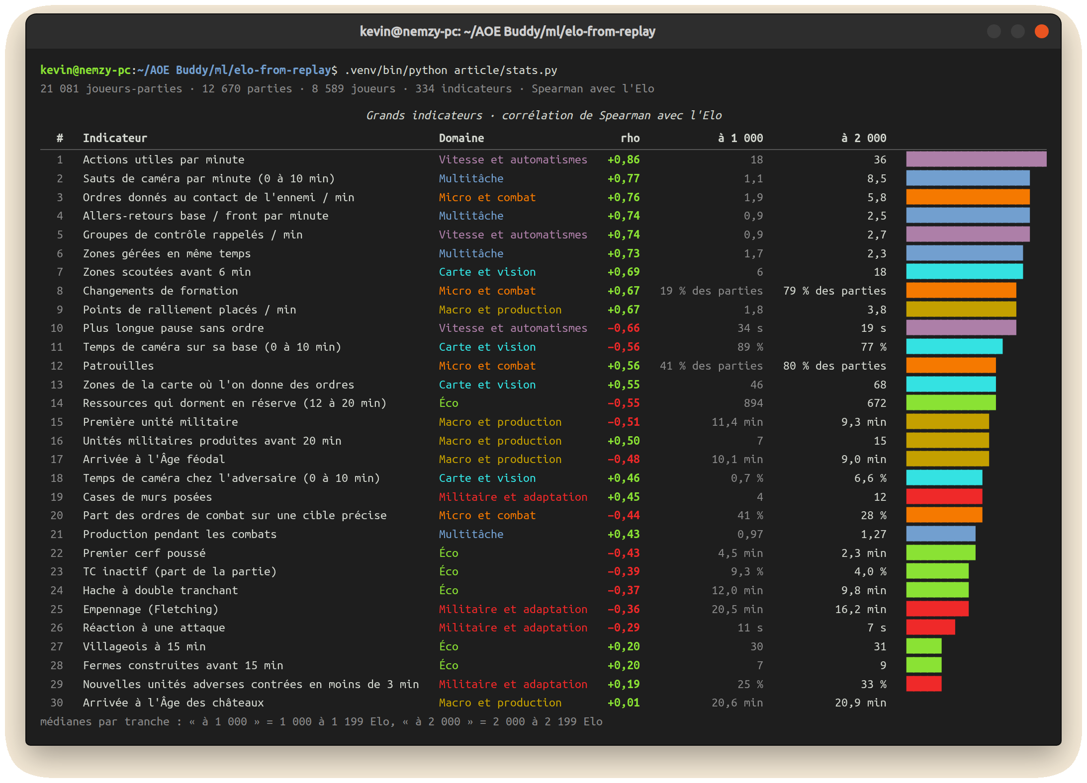Viewport: 1087px width, 783px height.
Task: Click 'TC inactif (part de la partie)'
Action: tap(180, 571)
